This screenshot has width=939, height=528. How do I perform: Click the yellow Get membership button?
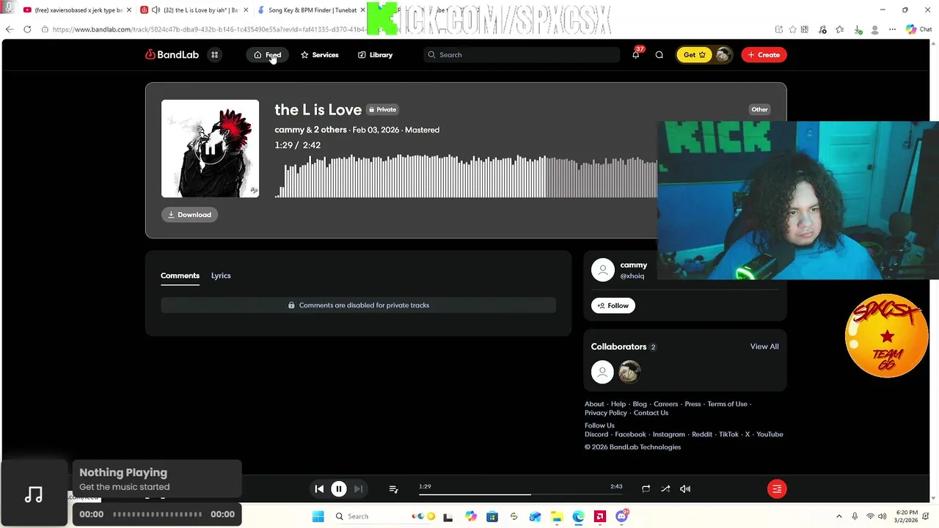[694, 55]
